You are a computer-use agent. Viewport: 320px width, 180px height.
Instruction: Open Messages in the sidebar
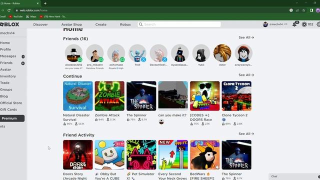point(8,56)
